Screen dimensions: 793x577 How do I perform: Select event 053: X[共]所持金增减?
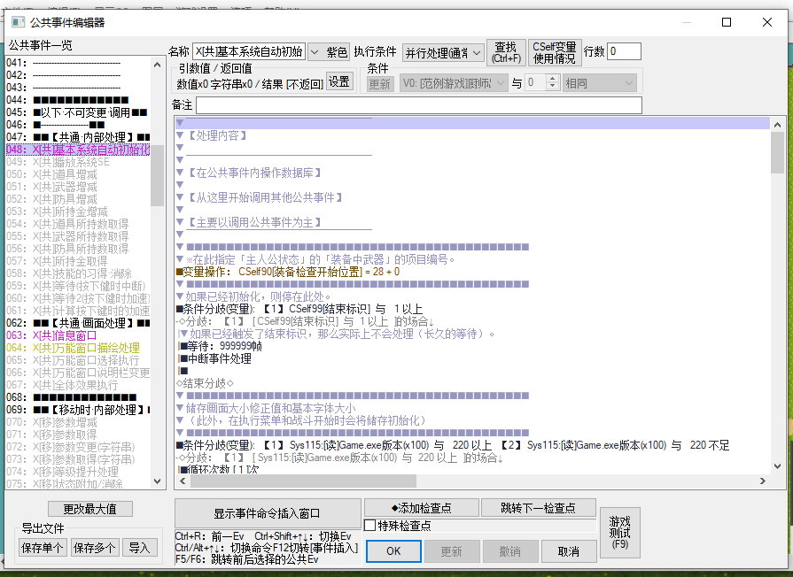(78, 212)
